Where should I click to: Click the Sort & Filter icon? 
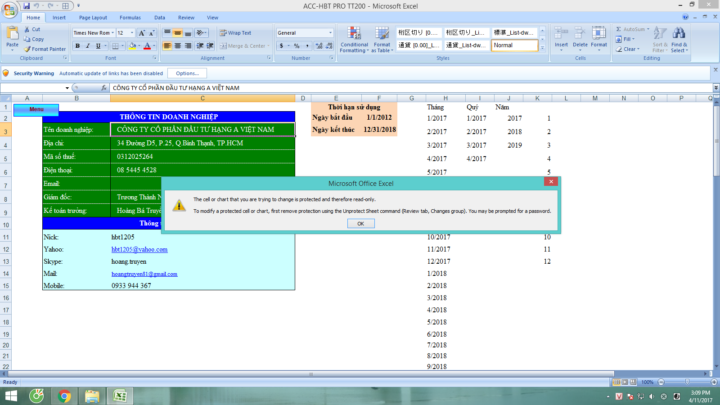click(x=660, y=33)
